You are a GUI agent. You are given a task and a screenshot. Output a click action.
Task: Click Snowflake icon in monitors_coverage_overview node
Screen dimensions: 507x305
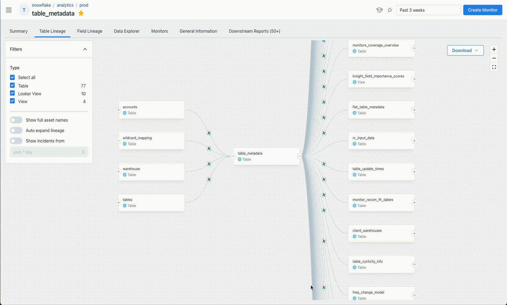coord(354,51)
